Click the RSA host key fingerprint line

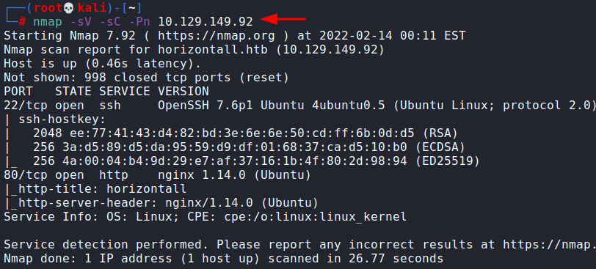click(x=245, y=133)
